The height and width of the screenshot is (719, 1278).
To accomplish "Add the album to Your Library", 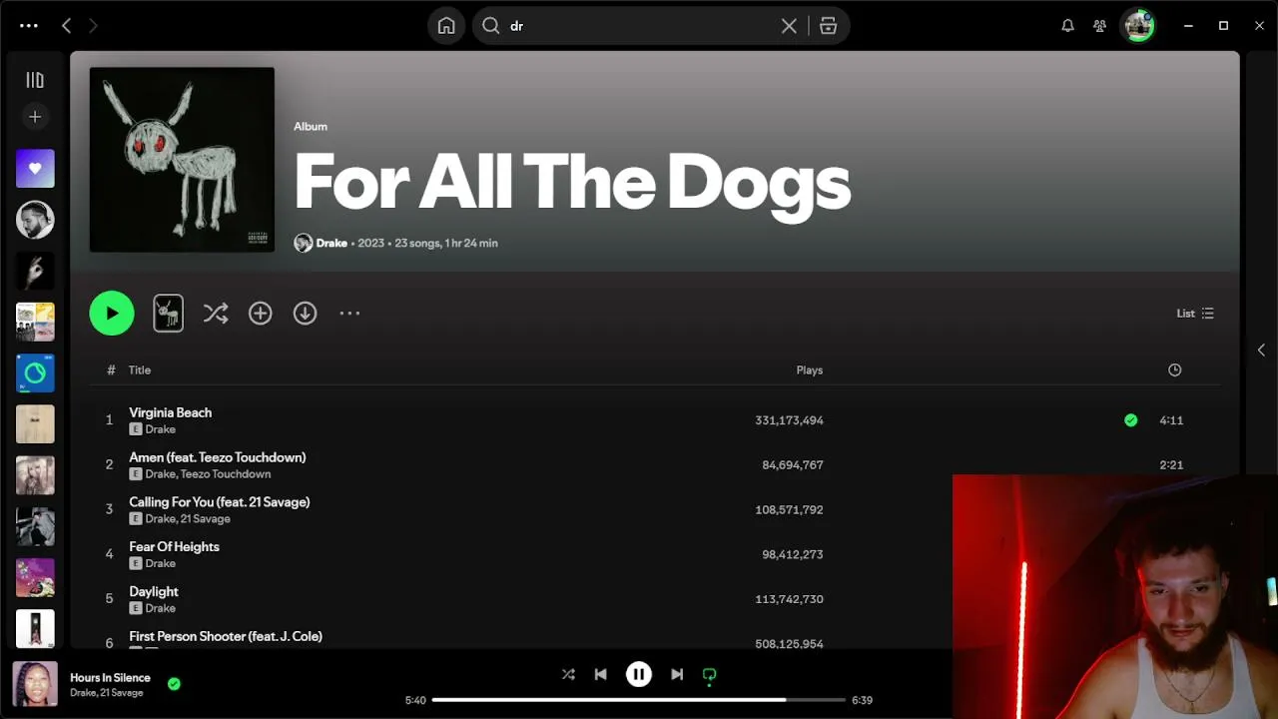I will pyautogui.click(x=261, y=314).
